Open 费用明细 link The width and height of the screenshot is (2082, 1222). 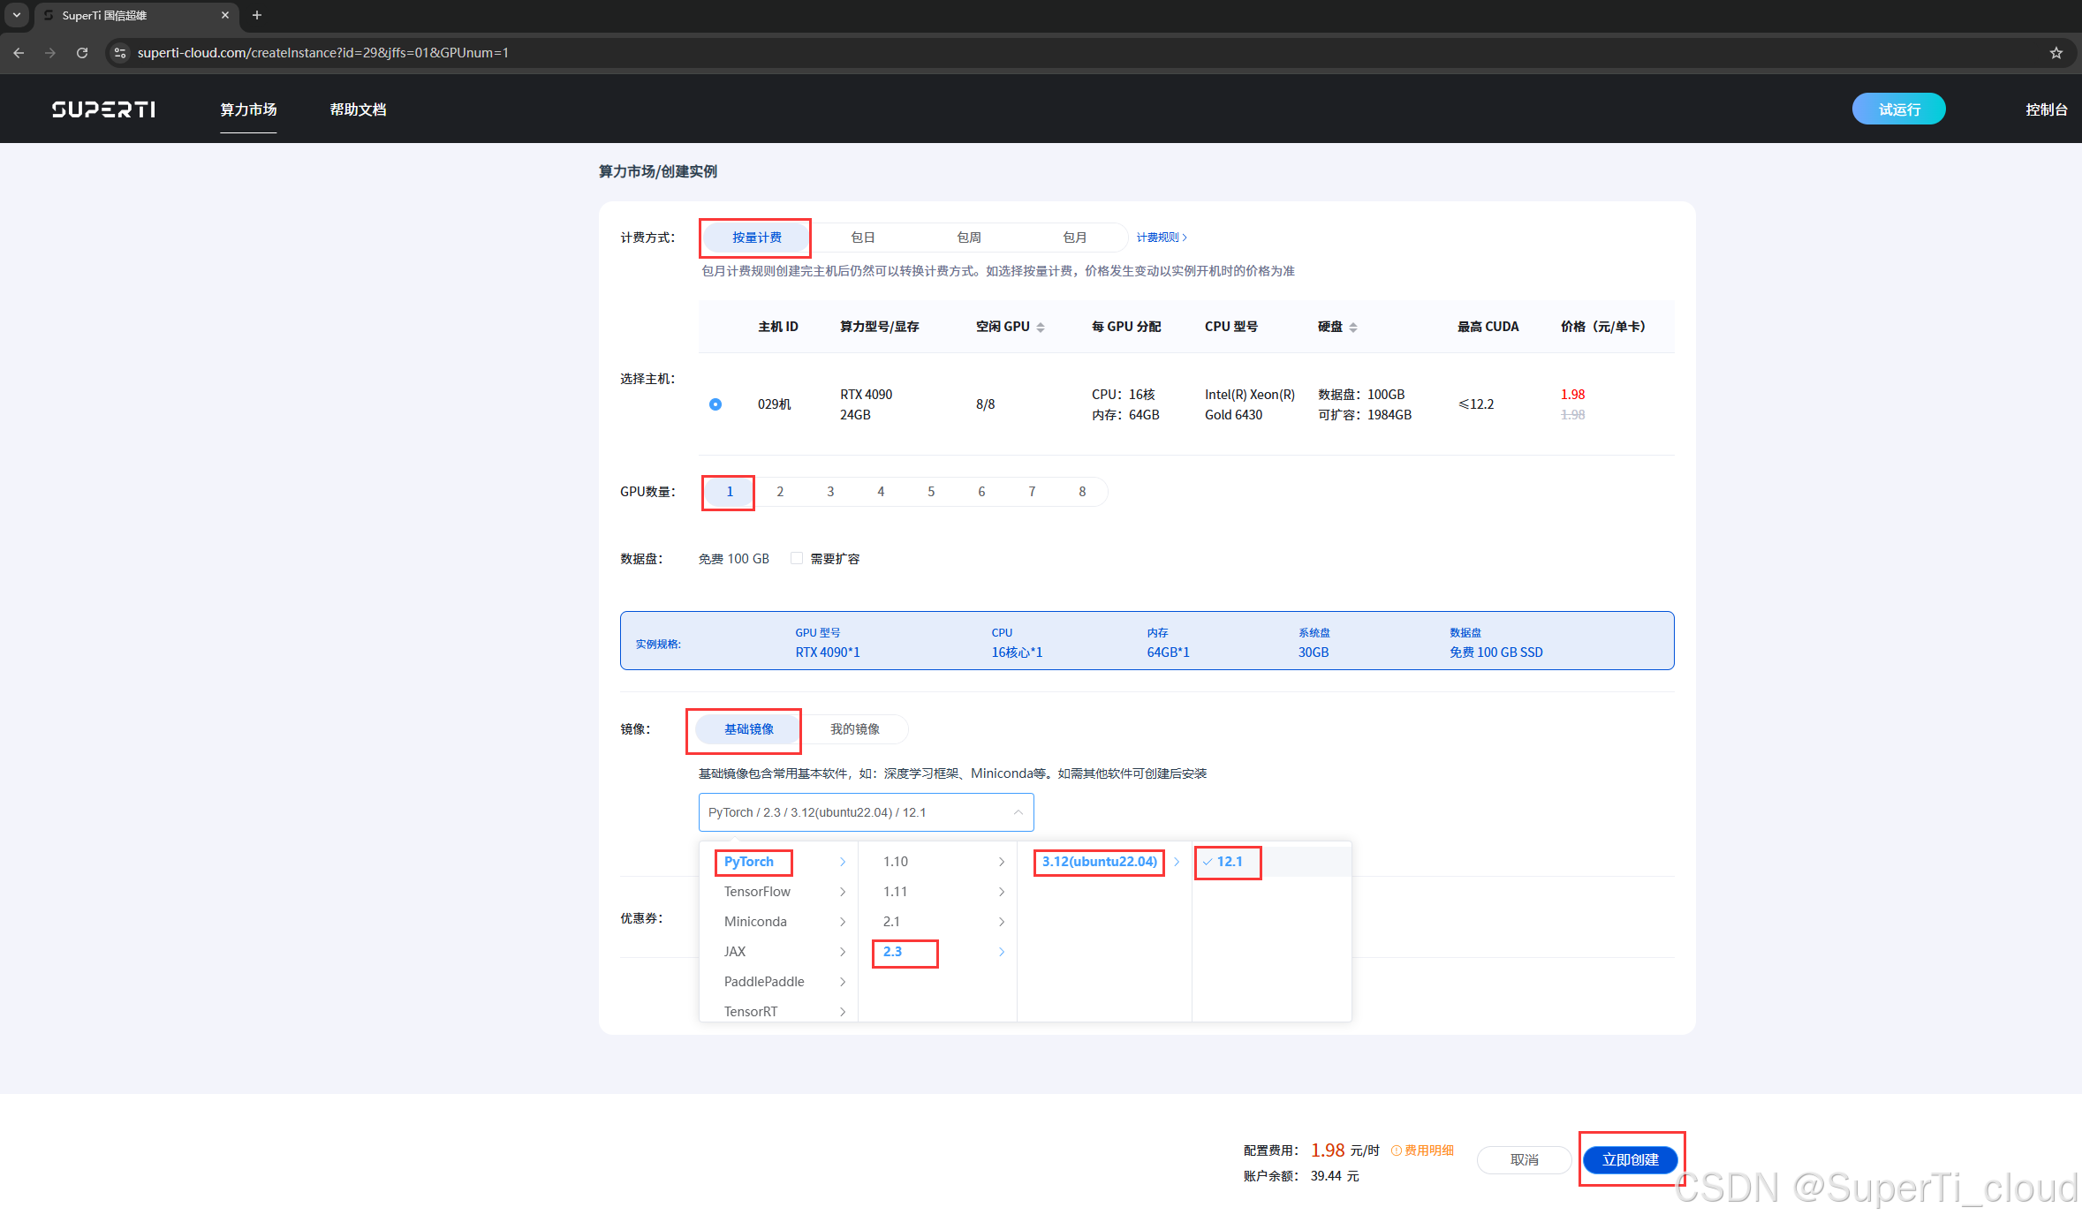click(x=1423, y=1150)
